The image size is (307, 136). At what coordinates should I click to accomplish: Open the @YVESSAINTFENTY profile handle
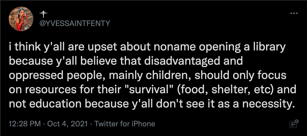click(x=74, y=23)
